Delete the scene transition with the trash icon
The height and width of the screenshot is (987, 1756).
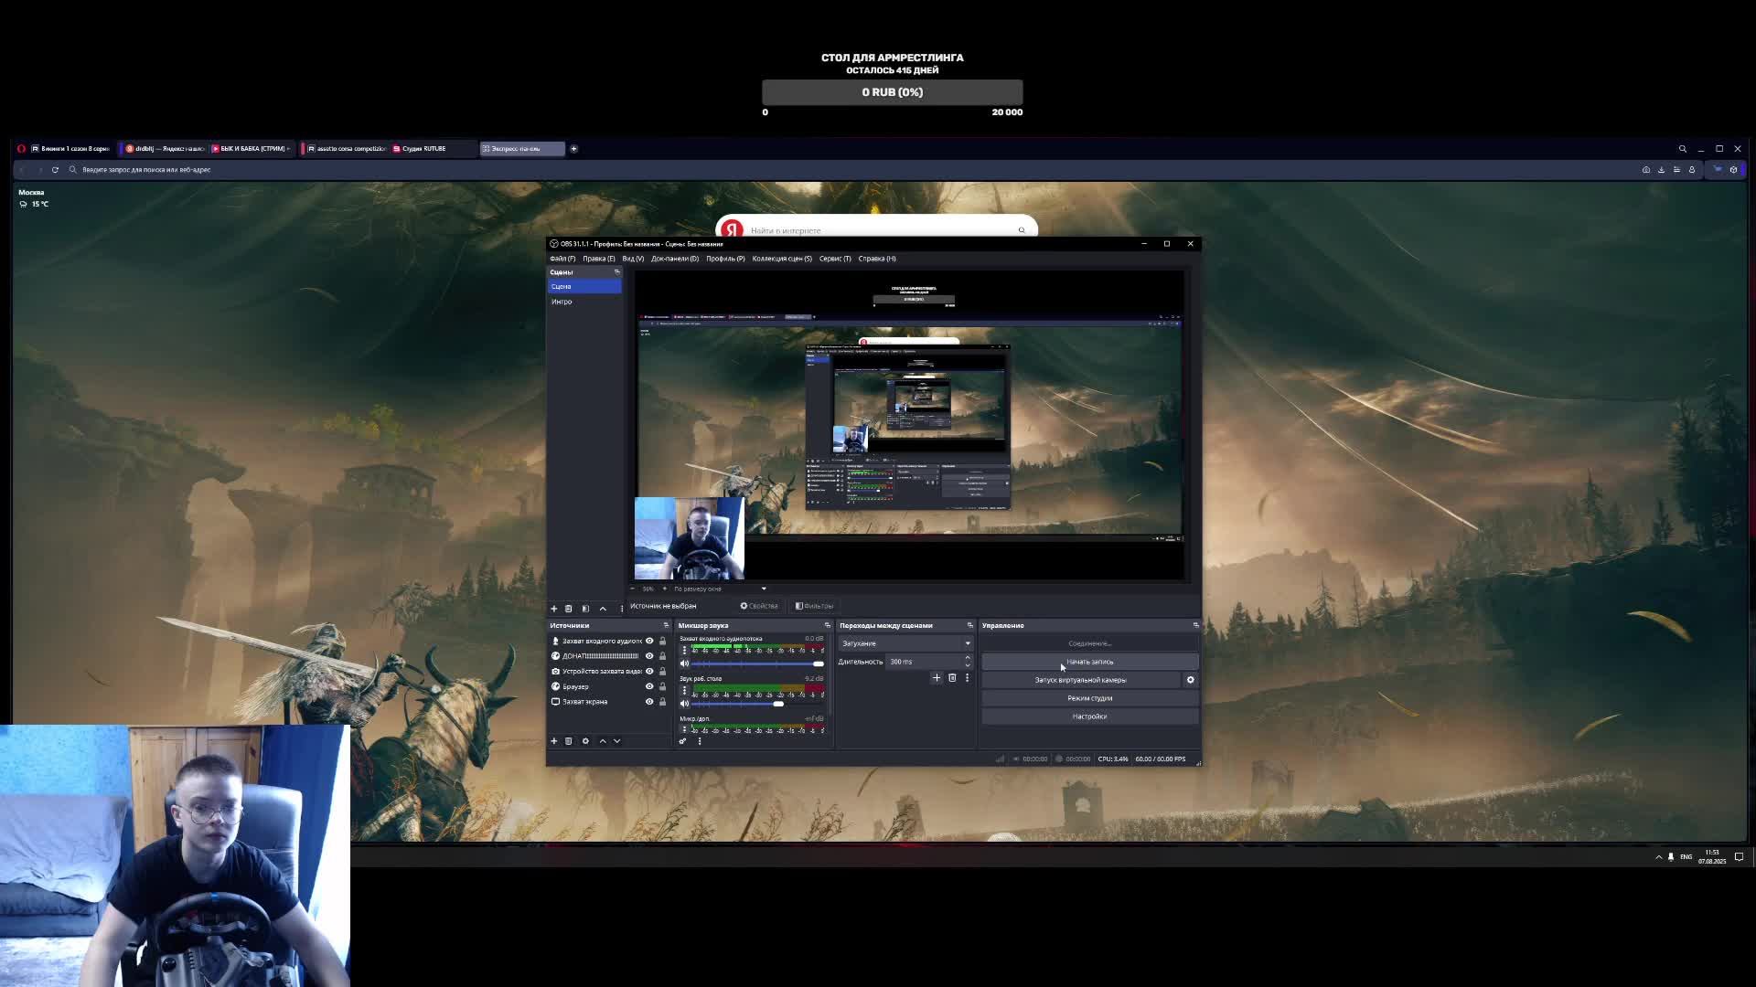[952, 678]
